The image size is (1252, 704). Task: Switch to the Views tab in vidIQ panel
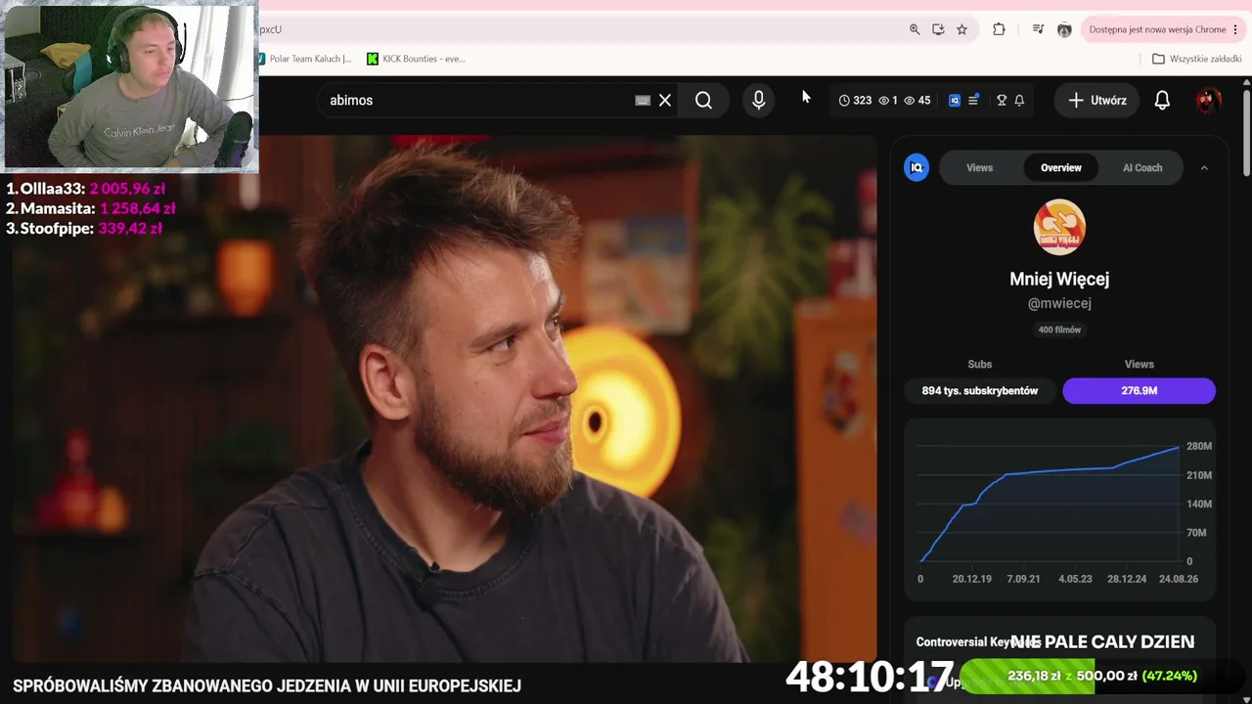[x=979, y=168]
